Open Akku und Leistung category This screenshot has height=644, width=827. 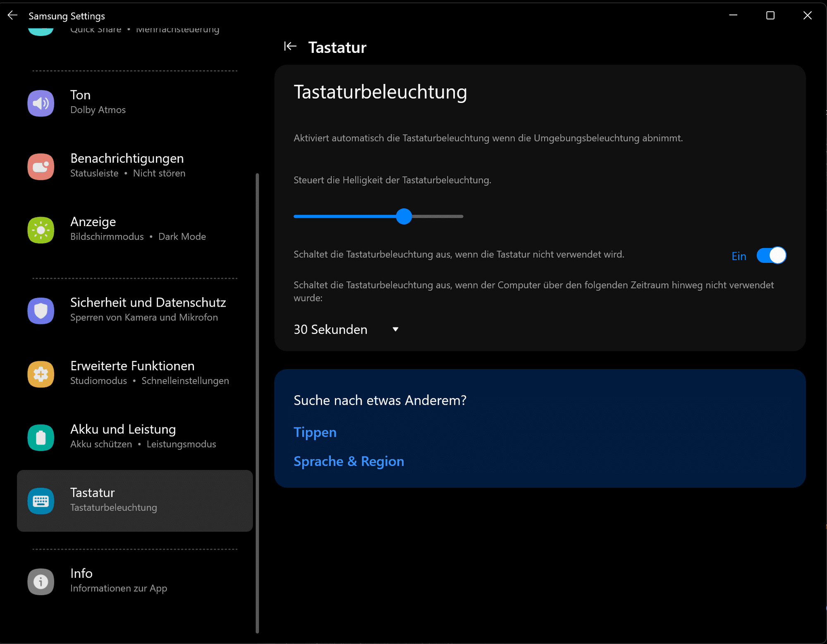[x=135, y=437]
